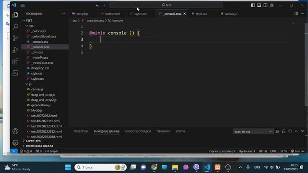Open Git Graph from the status bar
Image resolution: width=308 pixels, height=173 pixels.
pos(51,151)
